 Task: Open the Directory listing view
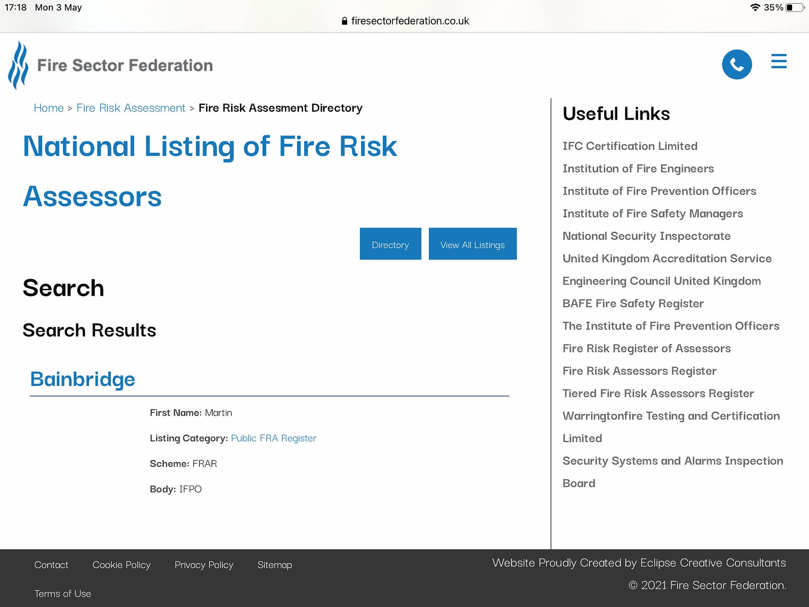(390, 244)
